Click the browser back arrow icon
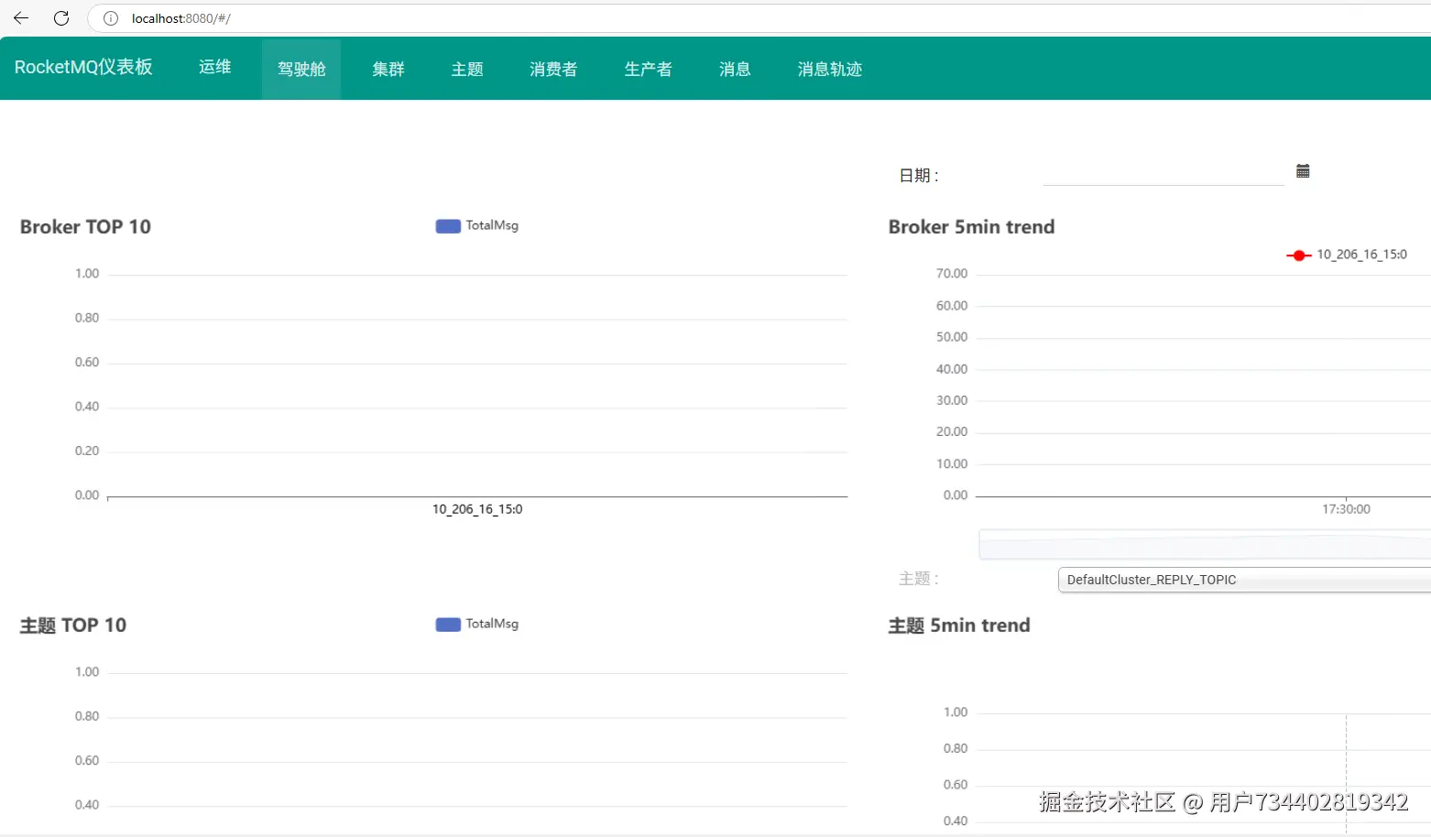The height and width of the screenshot is (837, 1431). 20,17
